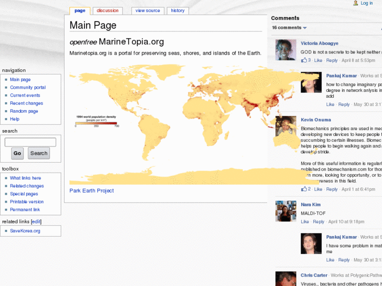Image resolution: width=382 pixels, height=286 pixels.
Task: Open Pankaj Kumar's name on imaginary comment
Action: 342,76
